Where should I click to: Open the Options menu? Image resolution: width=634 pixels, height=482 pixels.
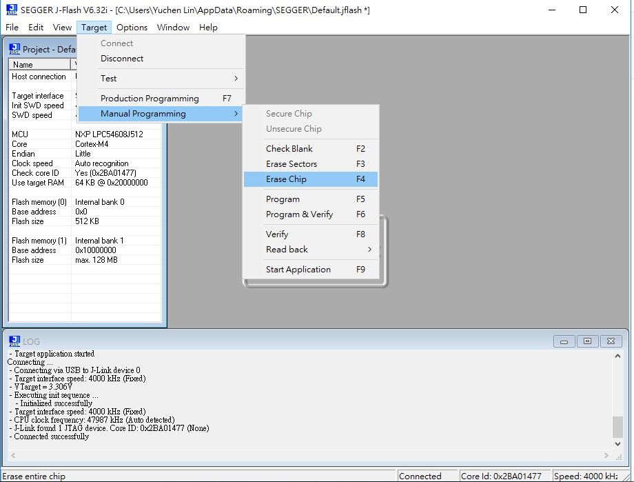pyautogui.click(x=132, y=27)
